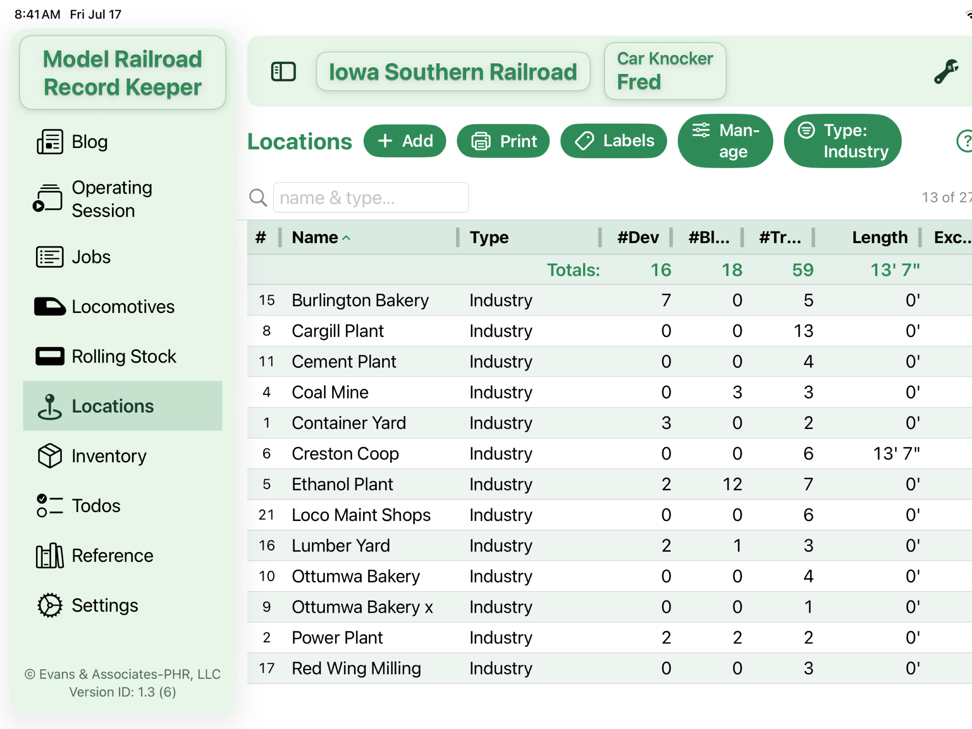Click Cargill Plant's 13 tracks value

tap(803, 331)
